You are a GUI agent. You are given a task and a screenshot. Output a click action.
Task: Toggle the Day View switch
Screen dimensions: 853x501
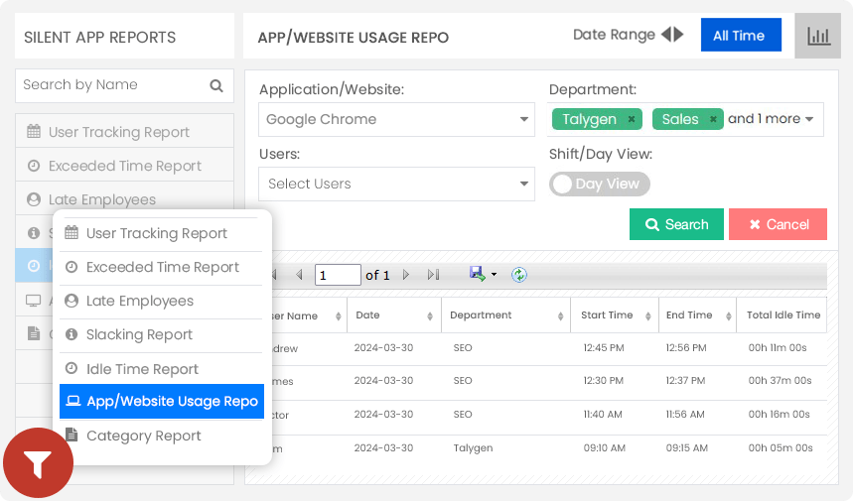[600, 184]
